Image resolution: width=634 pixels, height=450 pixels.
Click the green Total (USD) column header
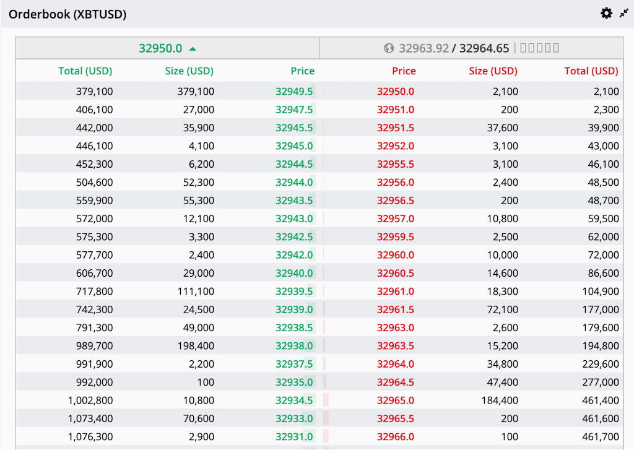(85, 71)
